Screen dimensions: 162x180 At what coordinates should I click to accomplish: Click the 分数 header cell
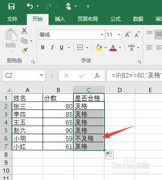pyautogui.click(x=58, y=98)
